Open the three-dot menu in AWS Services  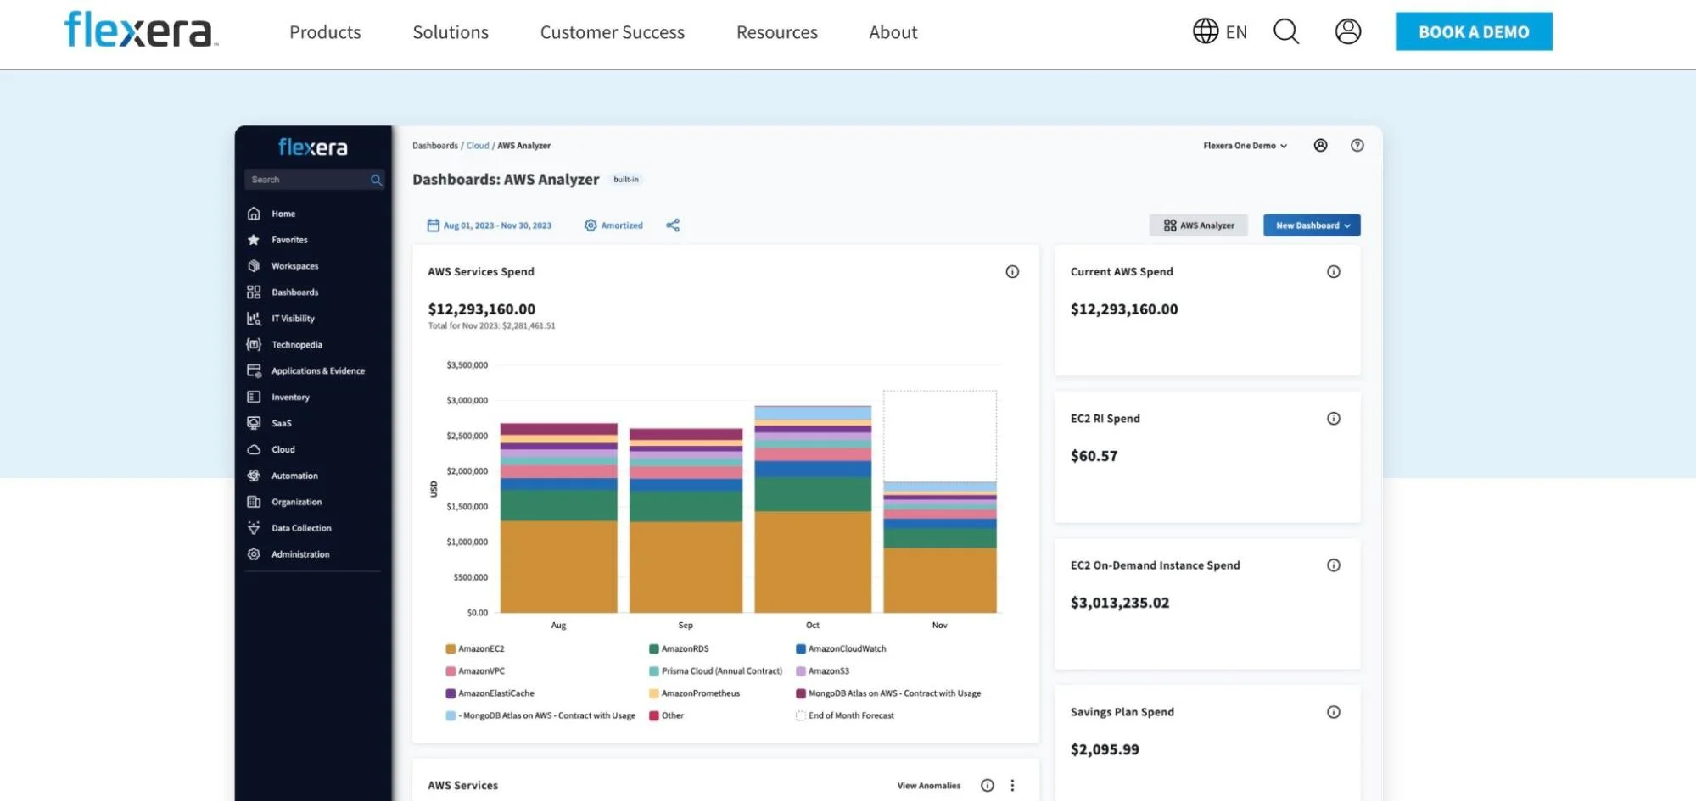(x=1012, y=786)
